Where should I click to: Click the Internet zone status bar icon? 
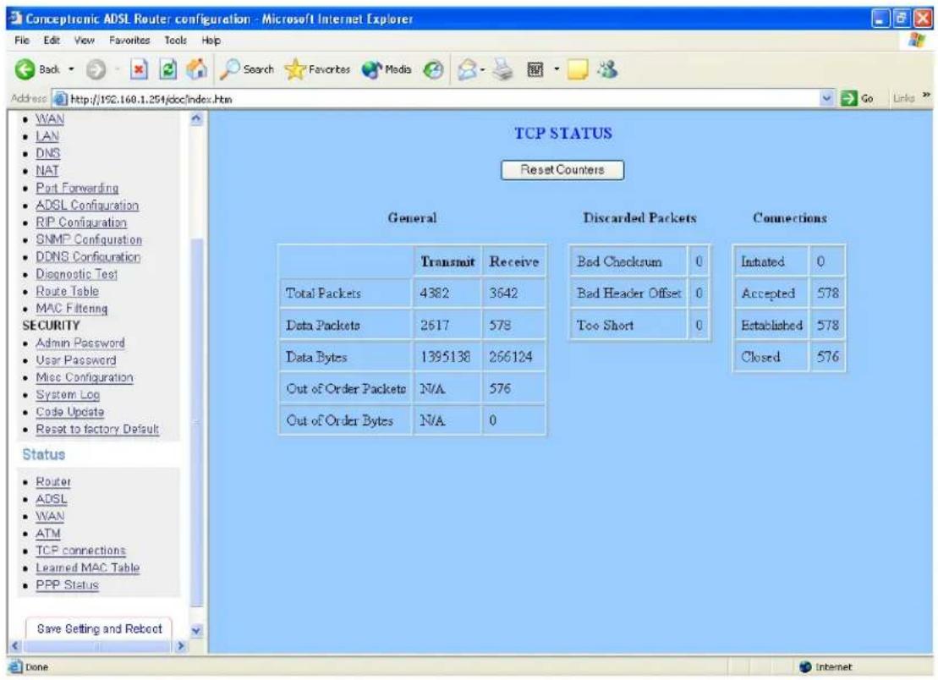pyautogui.click(x=805, y=666)
